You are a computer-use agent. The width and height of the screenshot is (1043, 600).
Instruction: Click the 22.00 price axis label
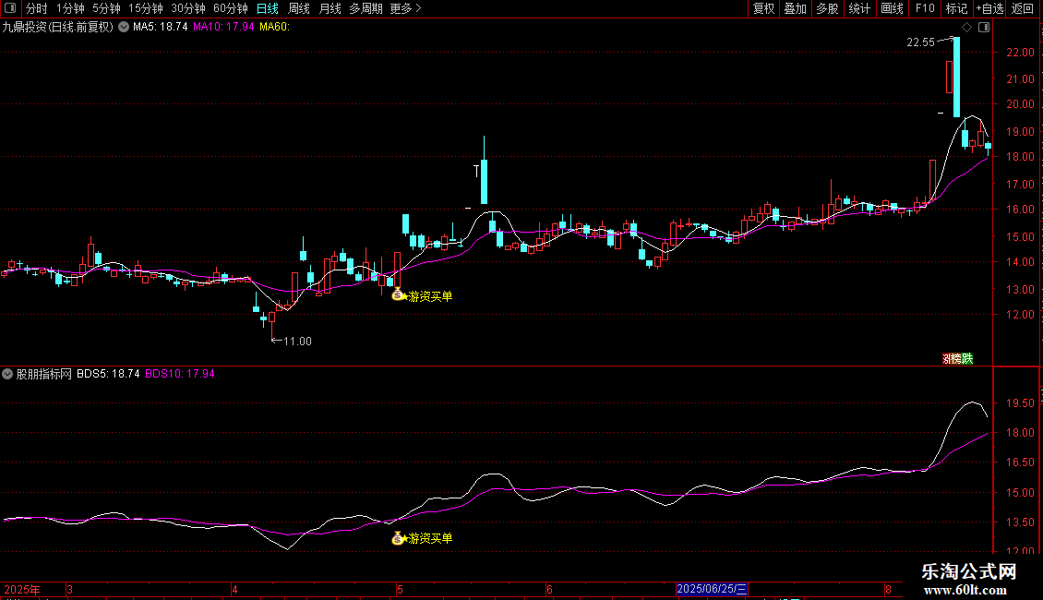coord(1020,53)
